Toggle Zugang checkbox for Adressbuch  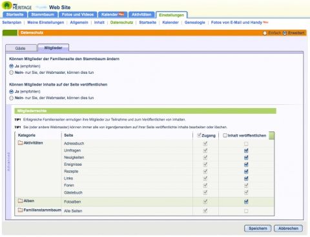pyautogui.click(x=205, y=143)
